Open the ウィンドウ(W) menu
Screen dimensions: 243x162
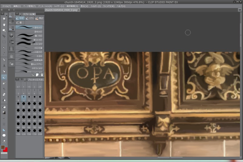[109, 6]
